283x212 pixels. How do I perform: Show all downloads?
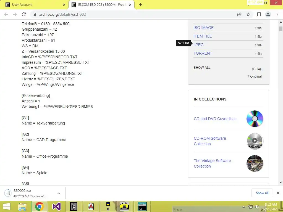click(x=262, y=193)
